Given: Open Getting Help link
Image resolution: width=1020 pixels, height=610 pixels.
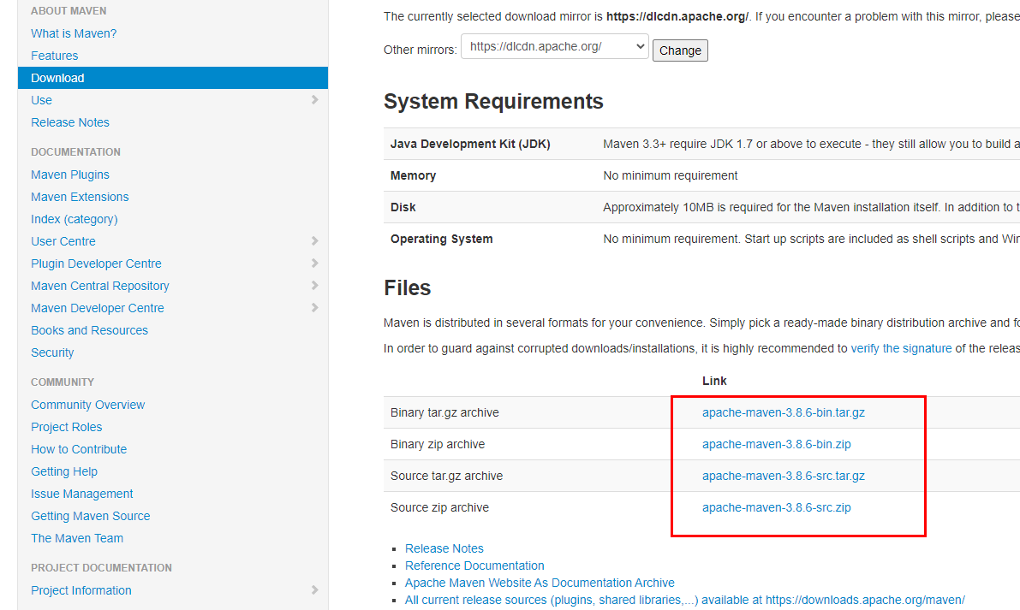Looking at the screenshot, I should (63, 471).
